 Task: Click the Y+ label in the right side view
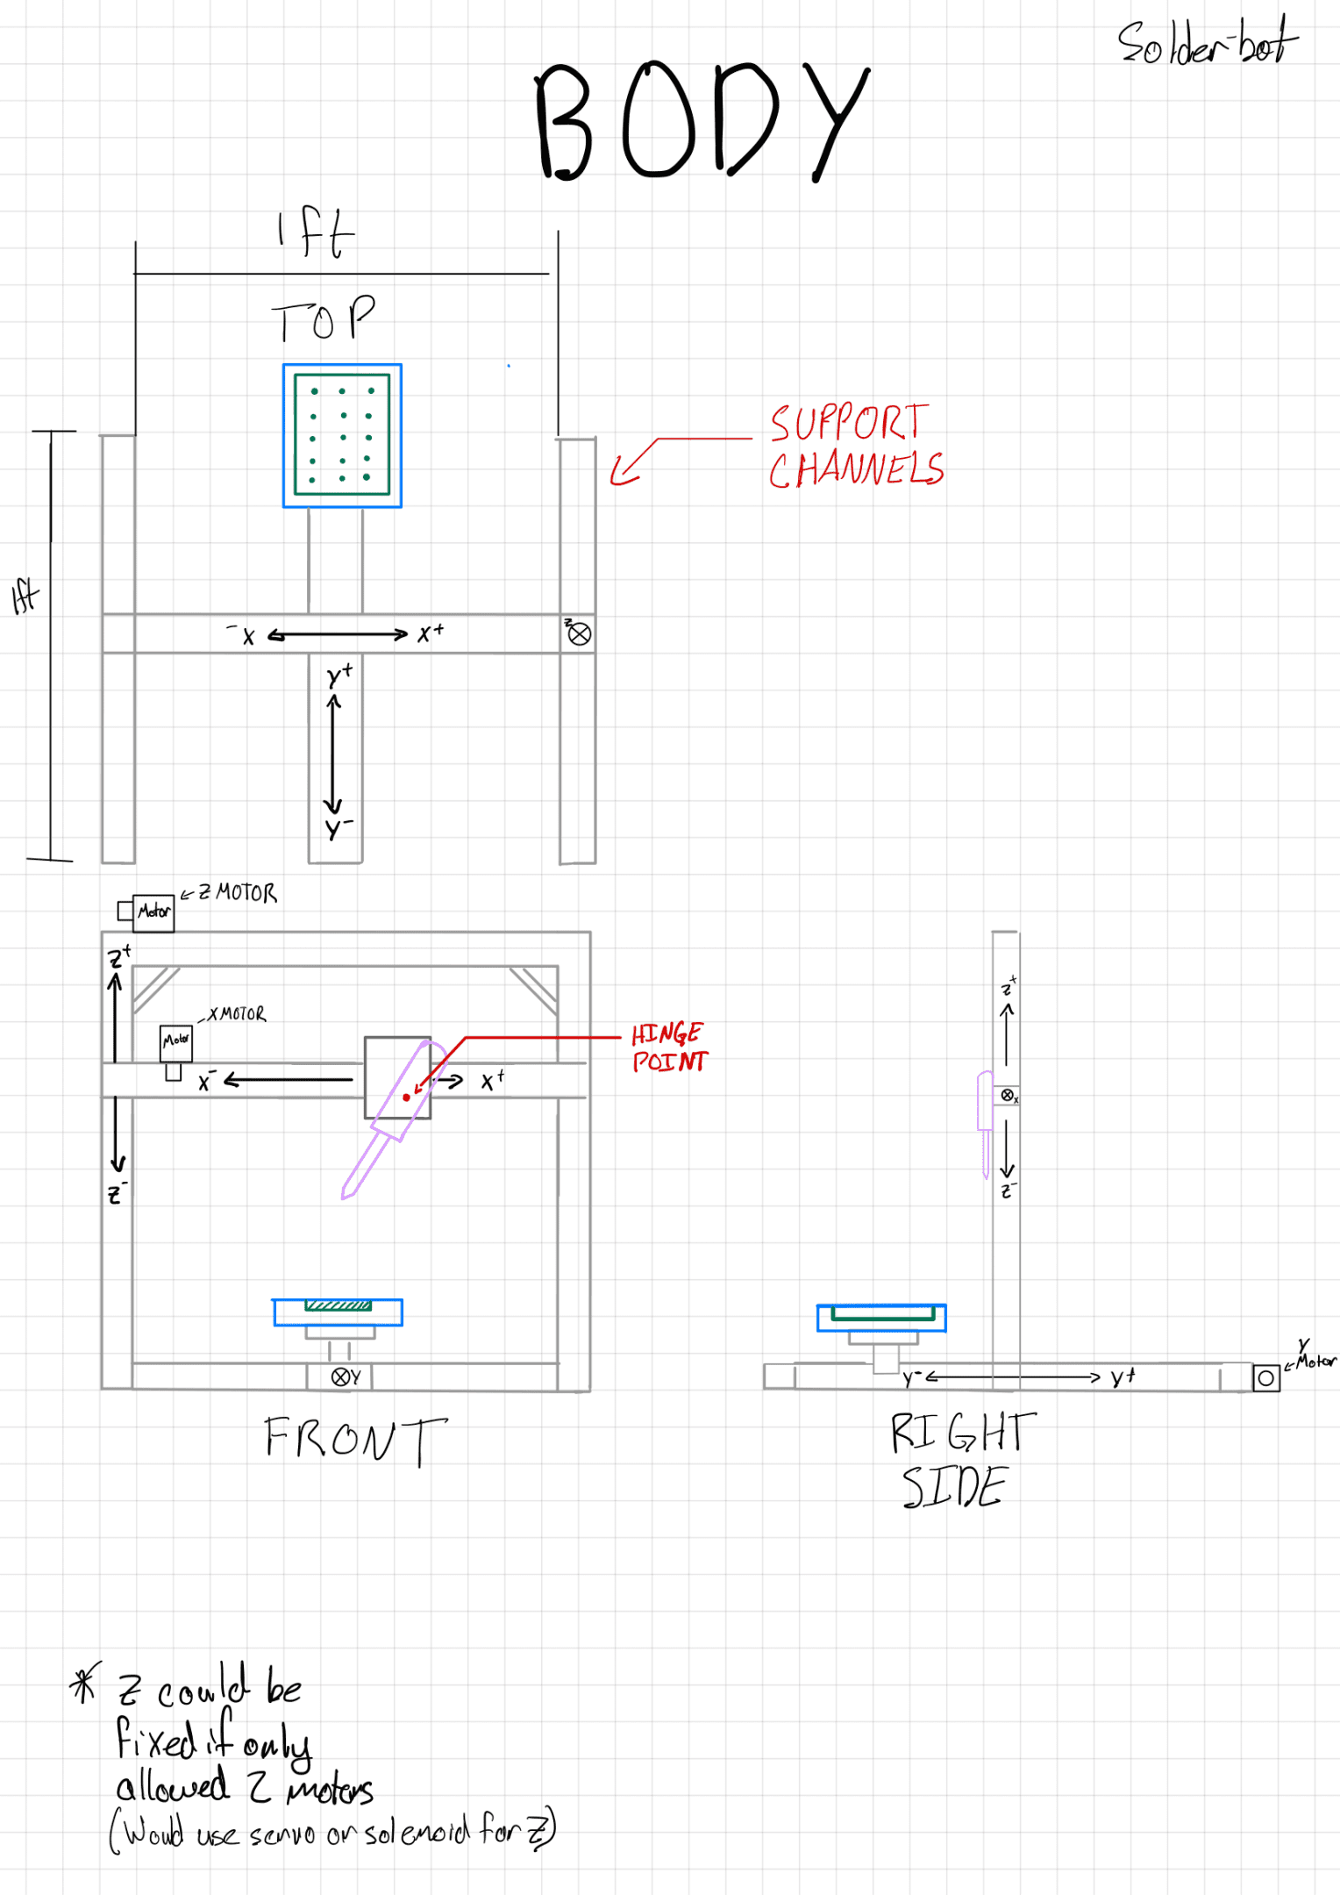pos(1123,1377)
